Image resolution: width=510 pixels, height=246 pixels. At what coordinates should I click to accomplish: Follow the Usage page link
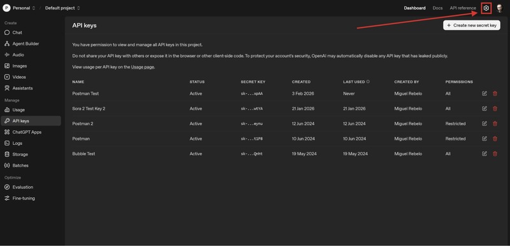[142, 67]
